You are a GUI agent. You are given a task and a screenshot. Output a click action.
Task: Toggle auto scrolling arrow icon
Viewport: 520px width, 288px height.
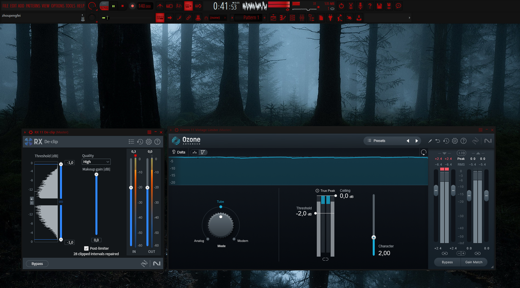pos(169,18)
